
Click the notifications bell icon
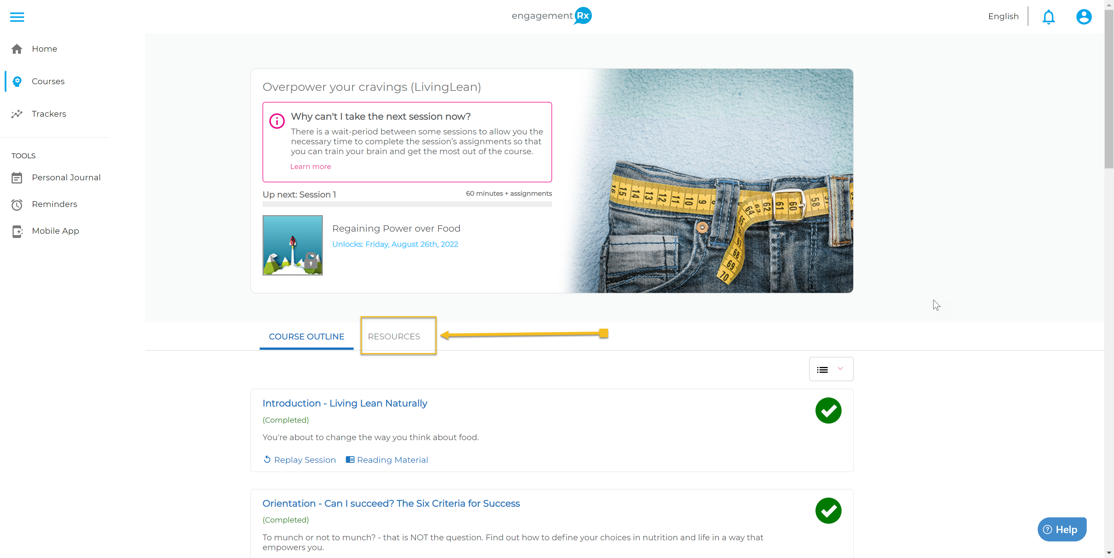pyautogui.click(x=1048, y=17)
